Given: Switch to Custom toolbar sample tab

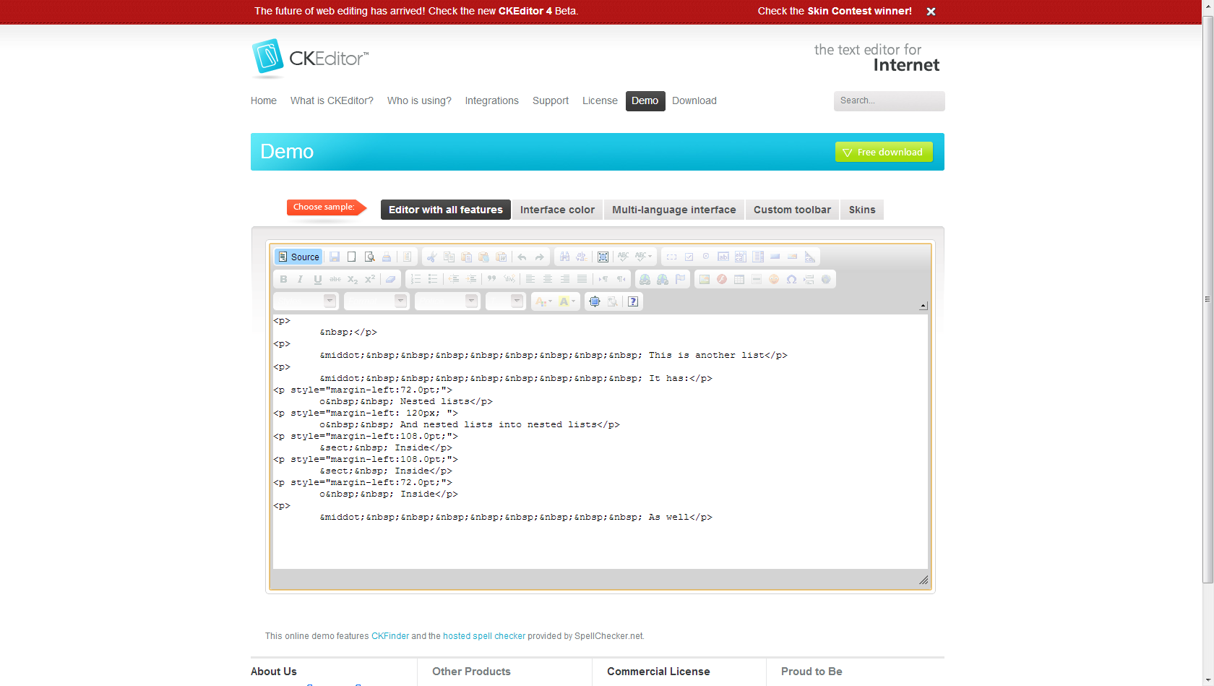Looking at the screenshot, I should point(793,210).
